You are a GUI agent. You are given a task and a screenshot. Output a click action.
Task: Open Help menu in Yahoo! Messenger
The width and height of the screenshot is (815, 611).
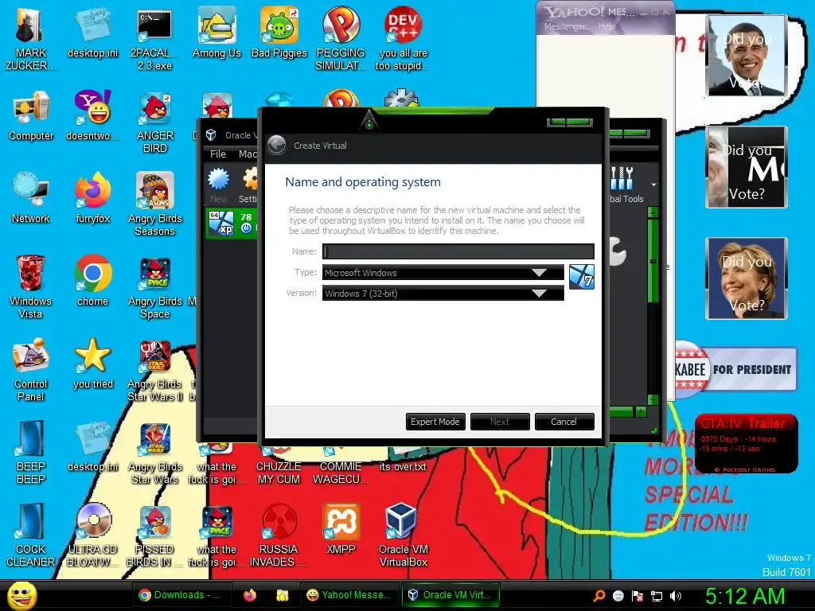(x=606, y=26)
